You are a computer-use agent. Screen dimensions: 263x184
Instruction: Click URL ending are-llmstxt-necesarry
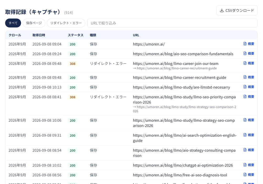[x=181, y=87]
